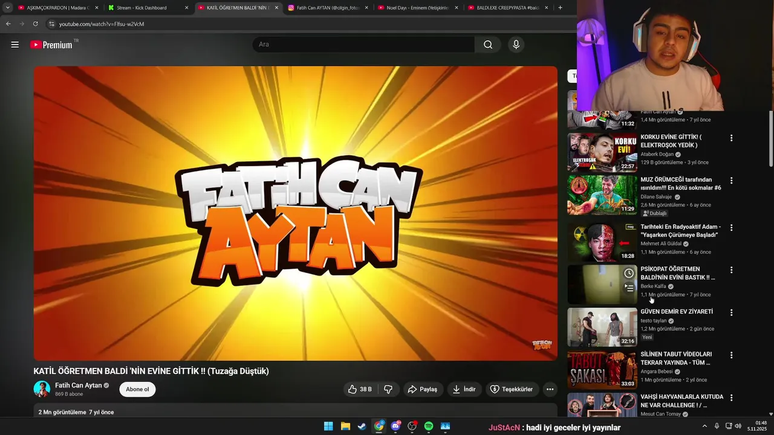774x435 pixels.
Task: Open Spotify from the taskbar
Action: (x=429, y=426)
